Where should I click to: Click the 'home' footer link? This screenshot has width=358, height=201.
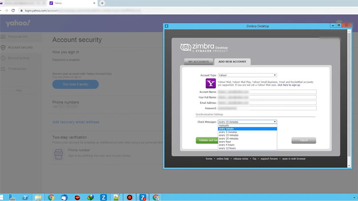coord(209,159)
